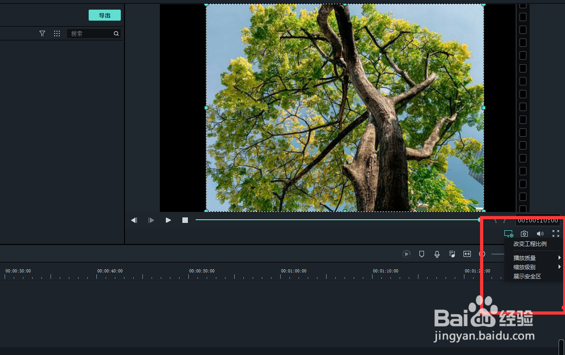Jump to 00:00:30:00 on timeline ruler

click(18, 271)
